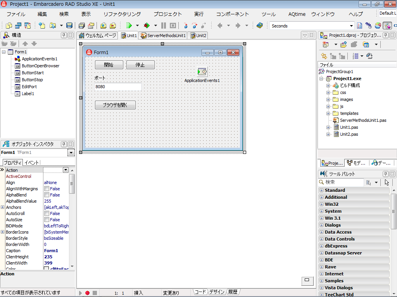Open the Seconds profiler combo box
This screenshot has width=397, height=297.
351,26
